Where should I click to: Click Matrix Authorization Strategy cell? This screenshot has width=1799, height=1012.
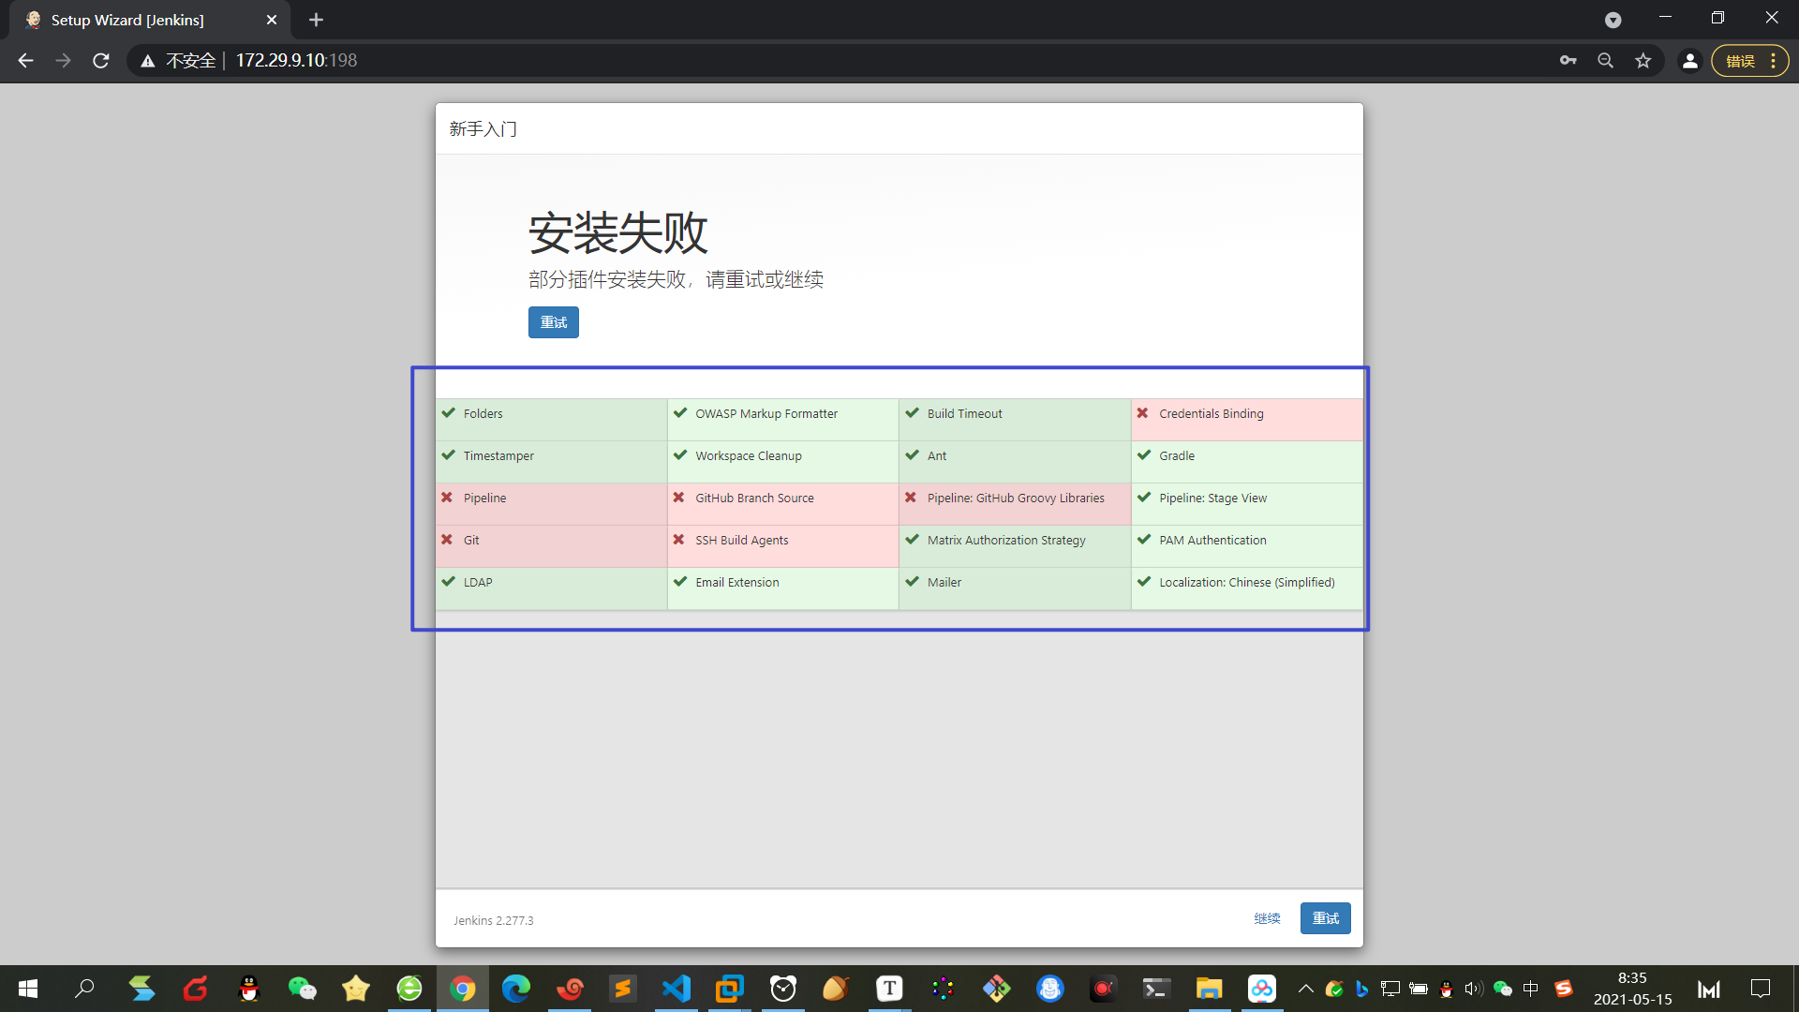point(1015,546)
